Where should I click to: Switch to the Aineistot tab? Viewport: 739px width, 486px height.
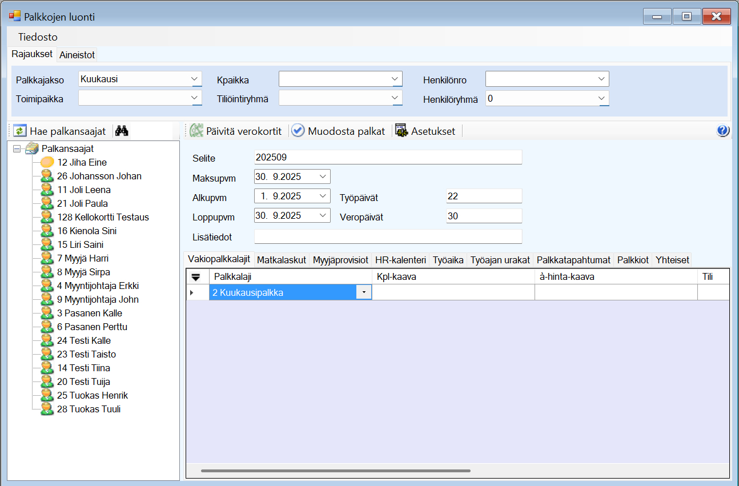[x=77, y=55]
